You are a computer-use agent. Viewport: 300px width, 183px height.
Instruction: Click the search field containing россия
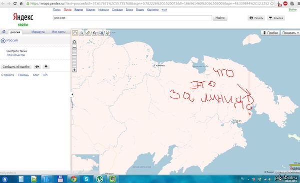[x=132, y=18]
